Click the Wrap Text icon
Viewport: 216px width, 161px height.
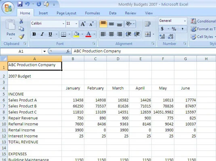(148, 24)
